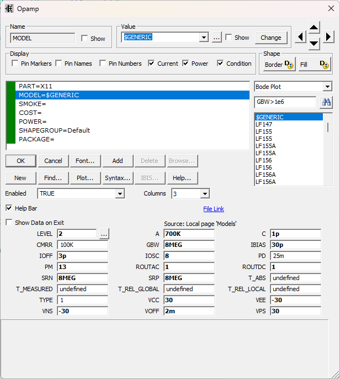Click the Opamp window title icon
Image resolution: width=340 pixels, height=379 pixels.
(9, 9)
